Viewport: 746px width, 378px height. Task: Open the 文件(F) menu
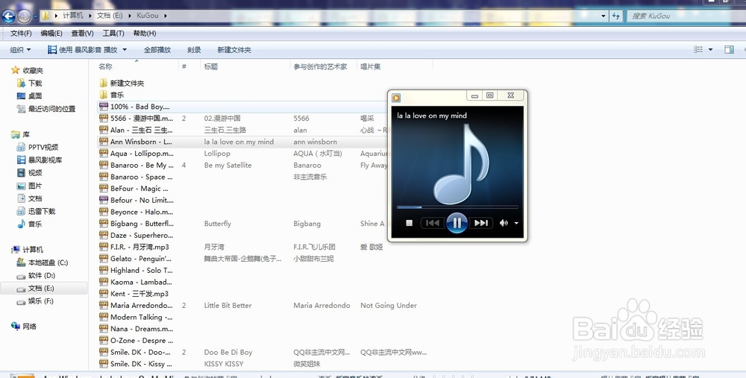[x=21, y=34]
